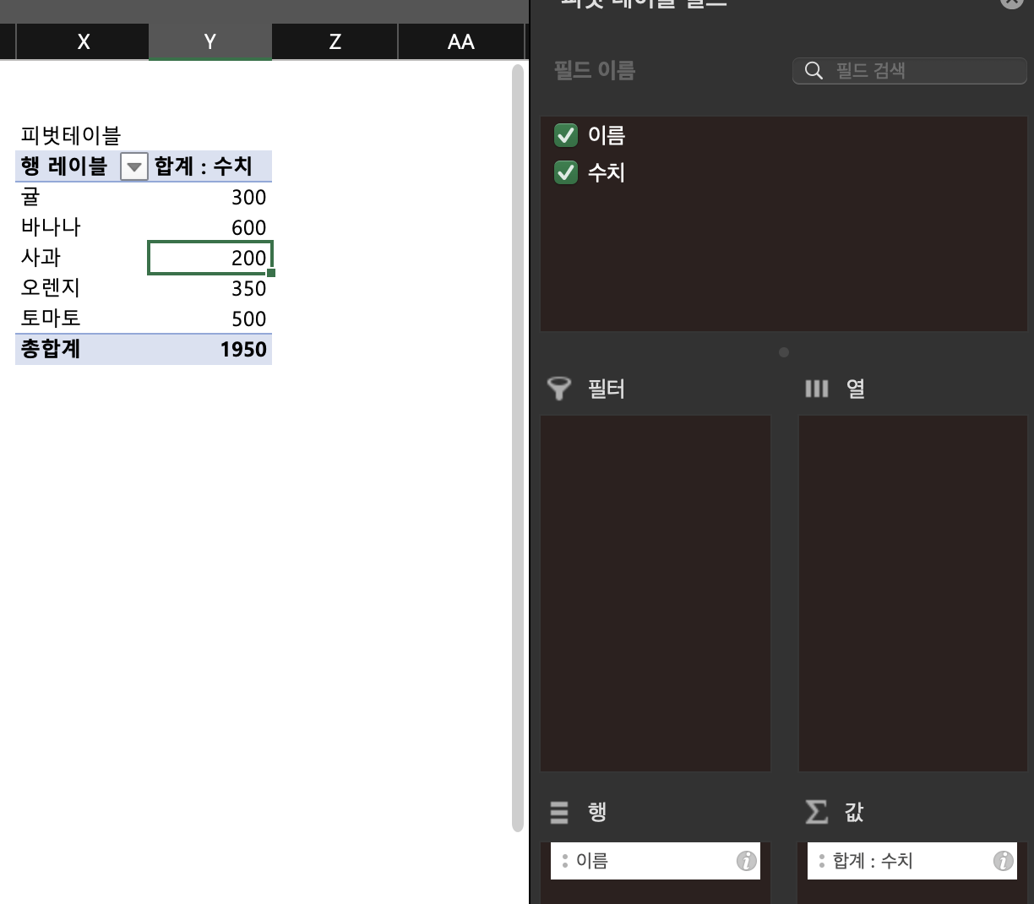Select the 토마토 row label
This screenshot has height=904, width=1034.
click(82, 319)
